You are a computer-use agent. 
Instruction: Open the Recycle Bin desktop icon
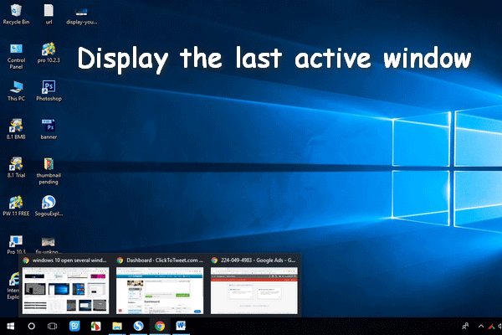(x=16, y=11)
